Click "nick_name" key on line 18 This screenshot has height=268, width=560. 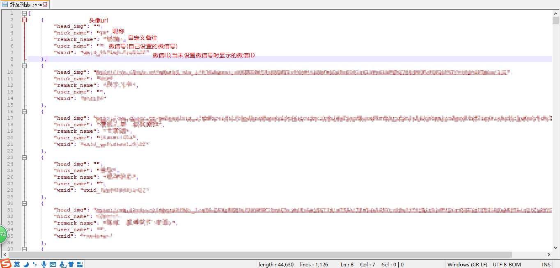point(72,125)
